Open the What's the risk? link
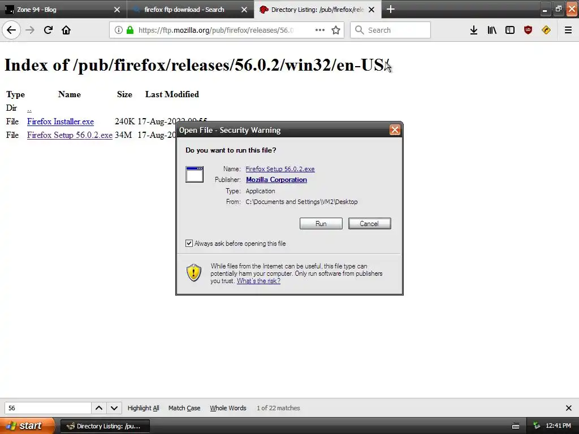Viewport: 579px width, 434px height. [258, 281]
